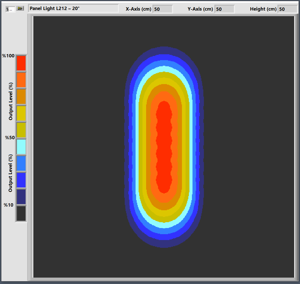The width and height of the screenshot is (300, 284).
Task: Pick the dark gray legend swatch below %10
Action: [21, 214]
